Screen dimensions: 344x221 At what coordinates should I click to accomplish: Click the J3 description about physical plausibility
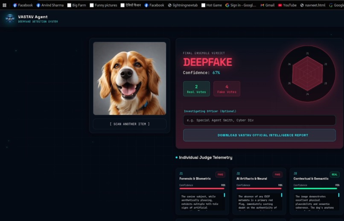pyautogui.click(x=315, y=202)
